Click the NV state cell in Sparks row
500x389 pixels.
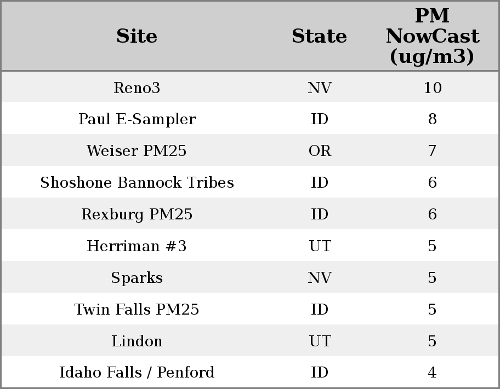[320, 278]
